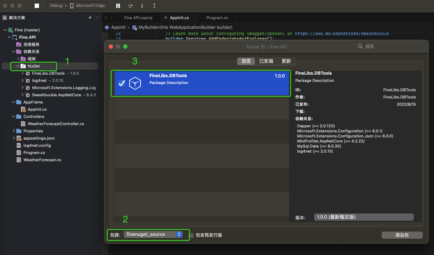434x255 pixels.
Task: Stop debugging with the square stop icon
Action: tap(37, 6)
